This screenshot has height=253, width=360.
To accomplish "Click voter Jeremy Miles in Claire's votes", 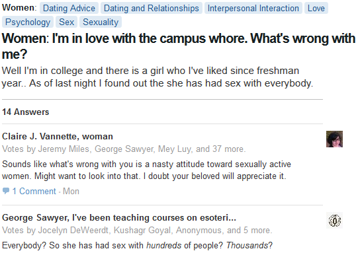I will 64,149.
